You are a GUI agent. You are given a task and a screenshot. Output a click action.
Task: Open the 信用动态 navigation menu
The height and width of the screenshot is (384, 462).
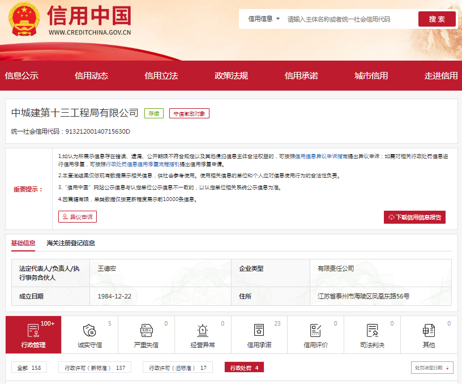pos(91,75)
